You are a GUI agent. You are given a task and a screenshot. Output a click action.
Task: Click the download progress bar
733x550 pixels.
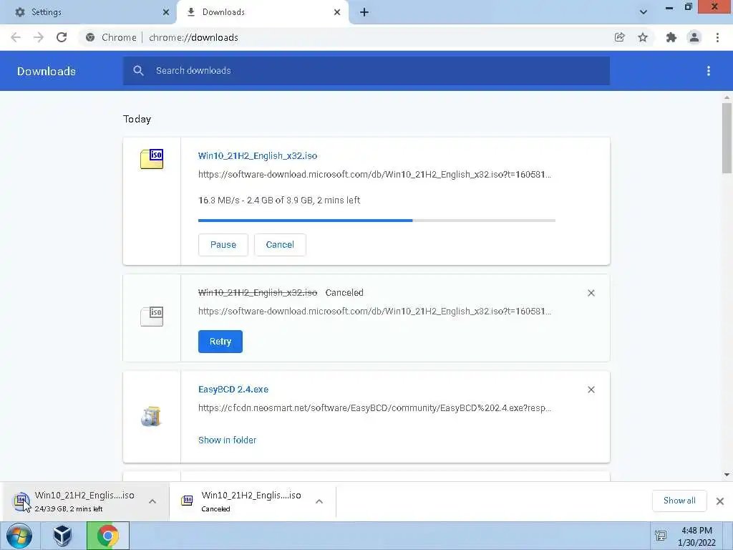click(x=377, y=221)
